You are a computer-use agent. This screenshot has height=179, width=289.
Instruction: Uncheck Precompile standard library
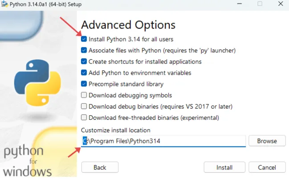click(x=84, y=84)
